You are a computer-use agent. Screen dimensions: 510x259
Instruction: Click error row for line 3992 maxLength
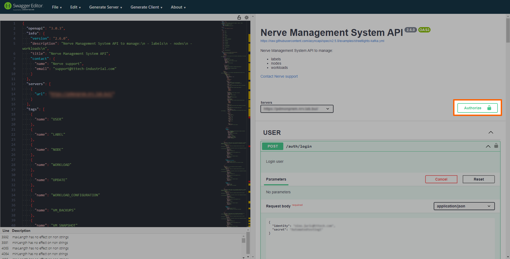[x=40, y=237]
